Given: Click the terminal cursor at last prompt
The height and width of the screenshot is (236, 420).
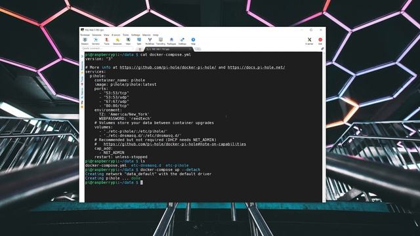Looking at the screenshot, I should coord(142,182).
